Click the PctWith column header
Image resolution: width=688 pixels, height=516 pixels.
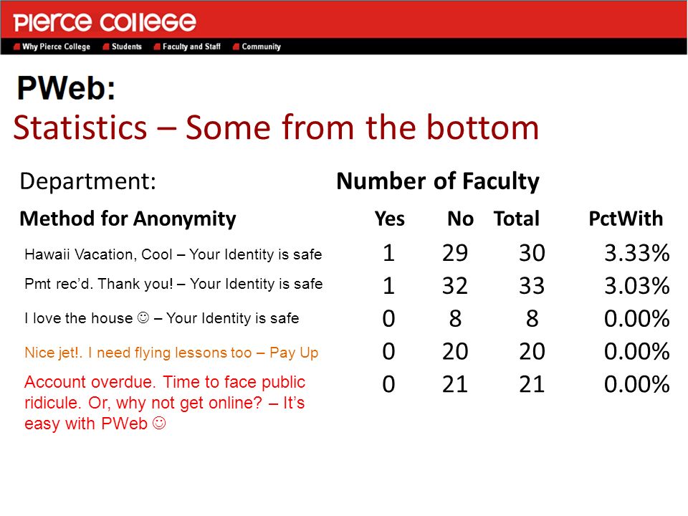pos(626,219)
